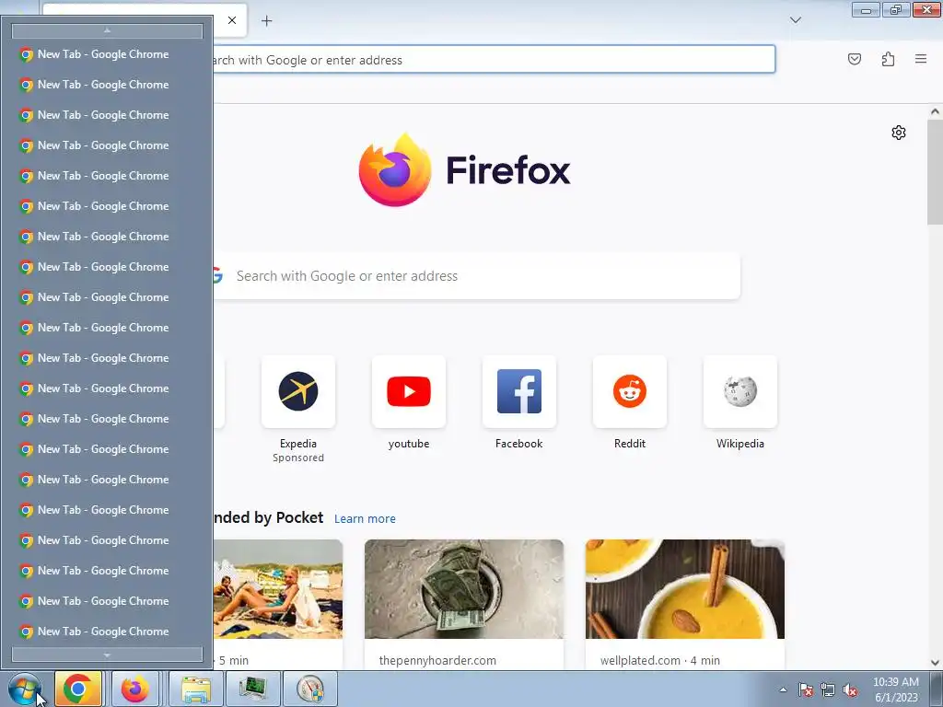Image resolution: width=943 pixels, height=707 pixels.
Task: Focus the Firefox address bar
Action: tap(494, 60)
